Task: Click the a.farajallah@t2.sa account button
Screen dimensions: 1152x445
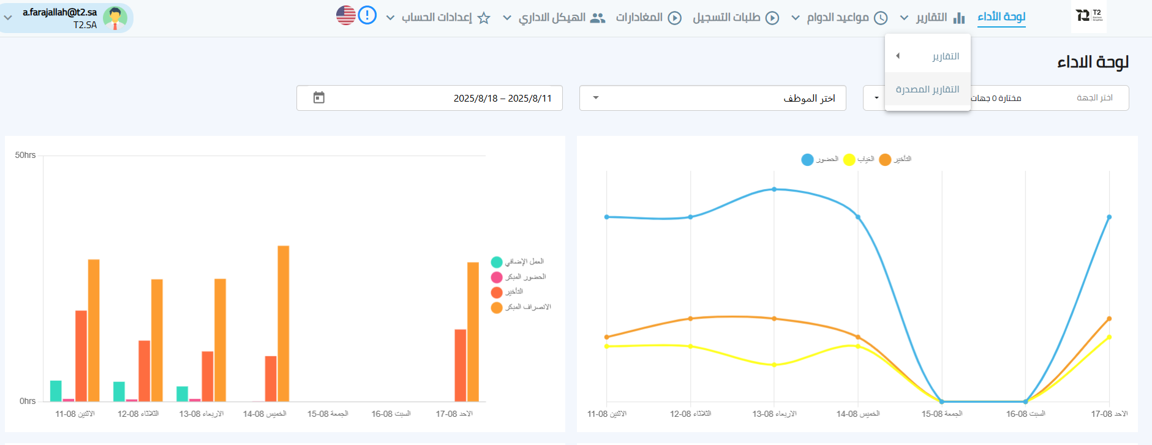Action: [66, 18]
